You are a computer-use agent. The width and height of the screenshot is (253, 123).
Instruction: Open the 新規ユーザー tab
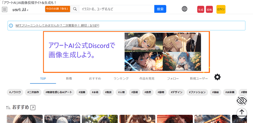tap(199, 79)
